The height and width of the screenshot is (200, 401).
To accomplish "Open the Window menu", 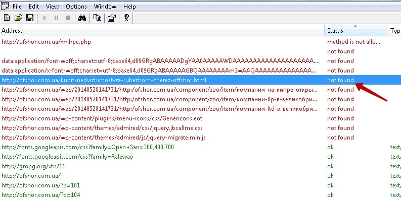I will 105,7.
